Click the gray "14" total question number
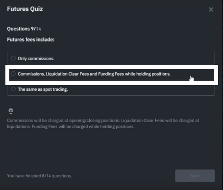 pos(39,29)
